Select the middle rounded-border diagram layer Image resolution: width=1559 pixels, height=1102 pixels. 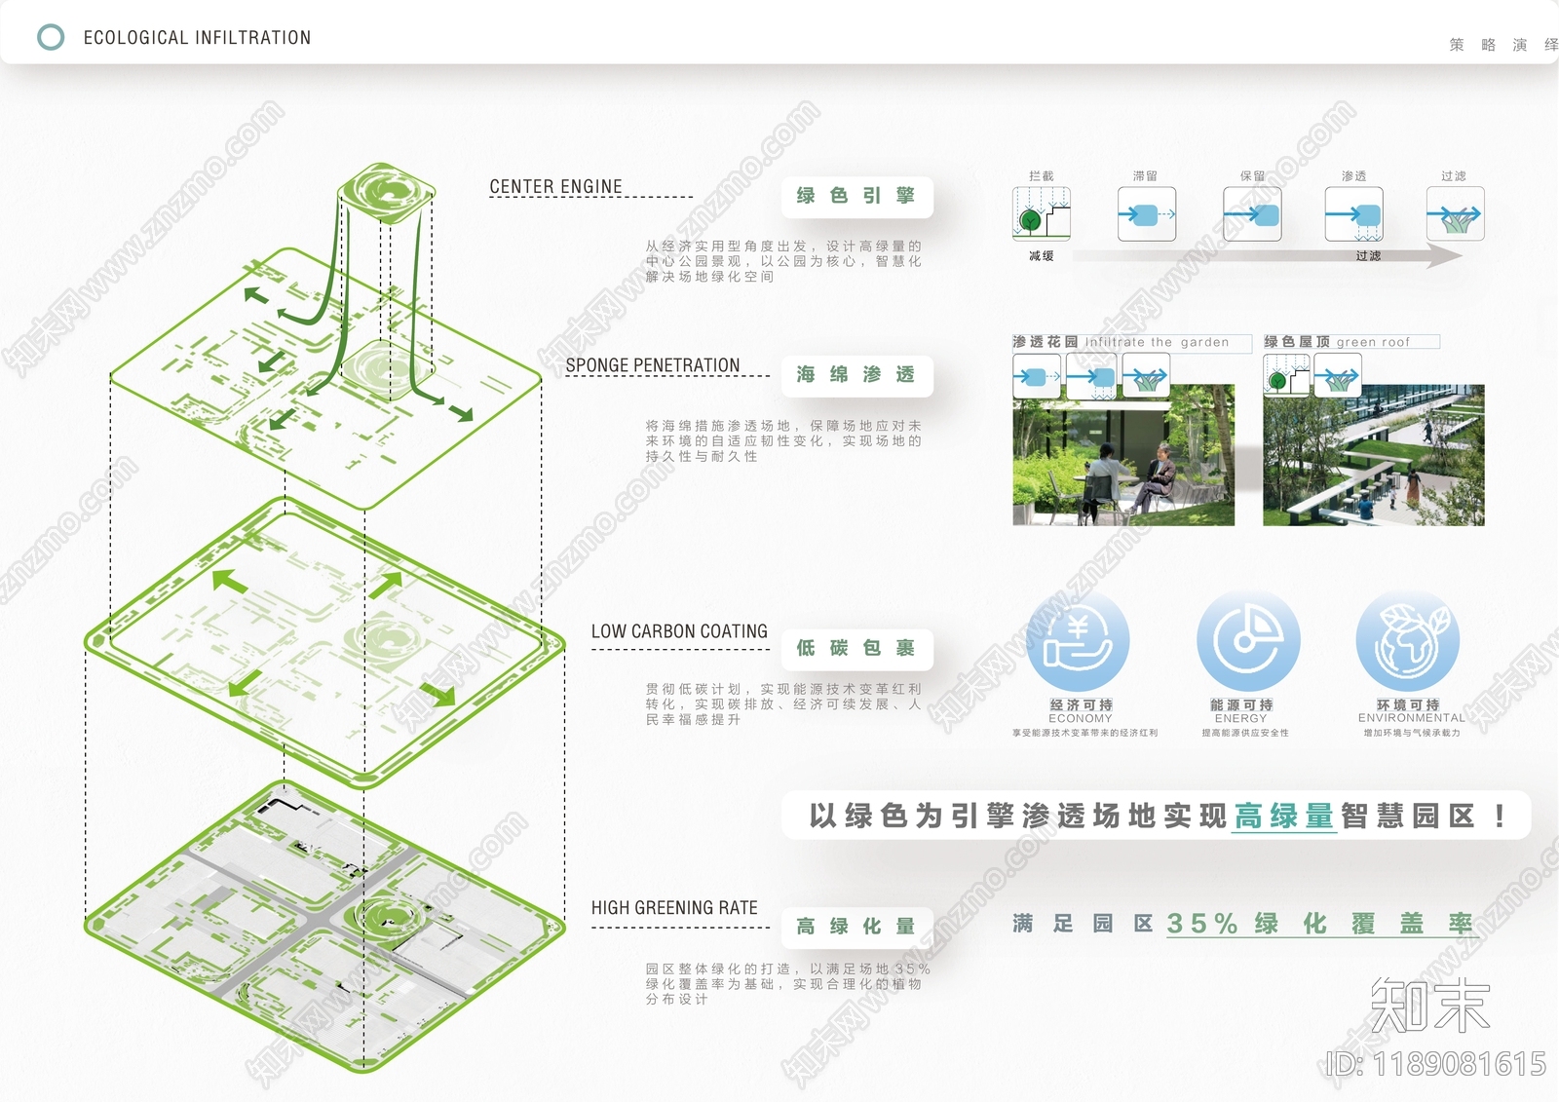point(324,643)
